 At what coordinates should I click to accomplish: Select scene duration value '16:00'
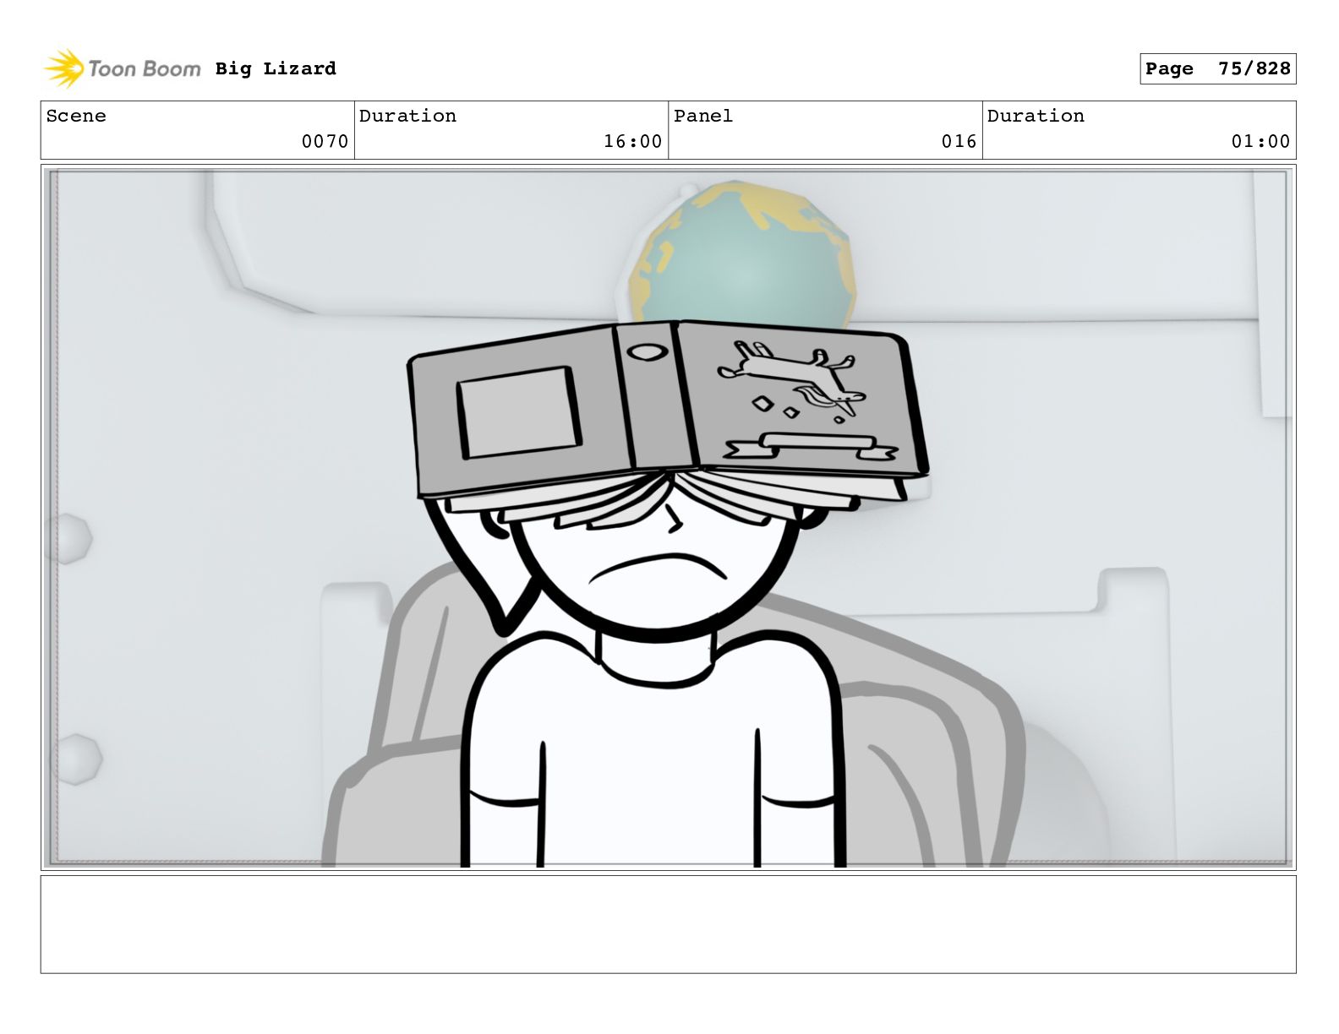pyautogui.click(x=632, y=141)
